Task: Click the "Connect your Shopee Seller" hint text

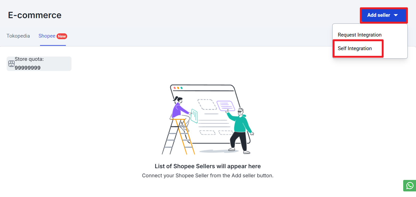Action: (x=208, y=176)
